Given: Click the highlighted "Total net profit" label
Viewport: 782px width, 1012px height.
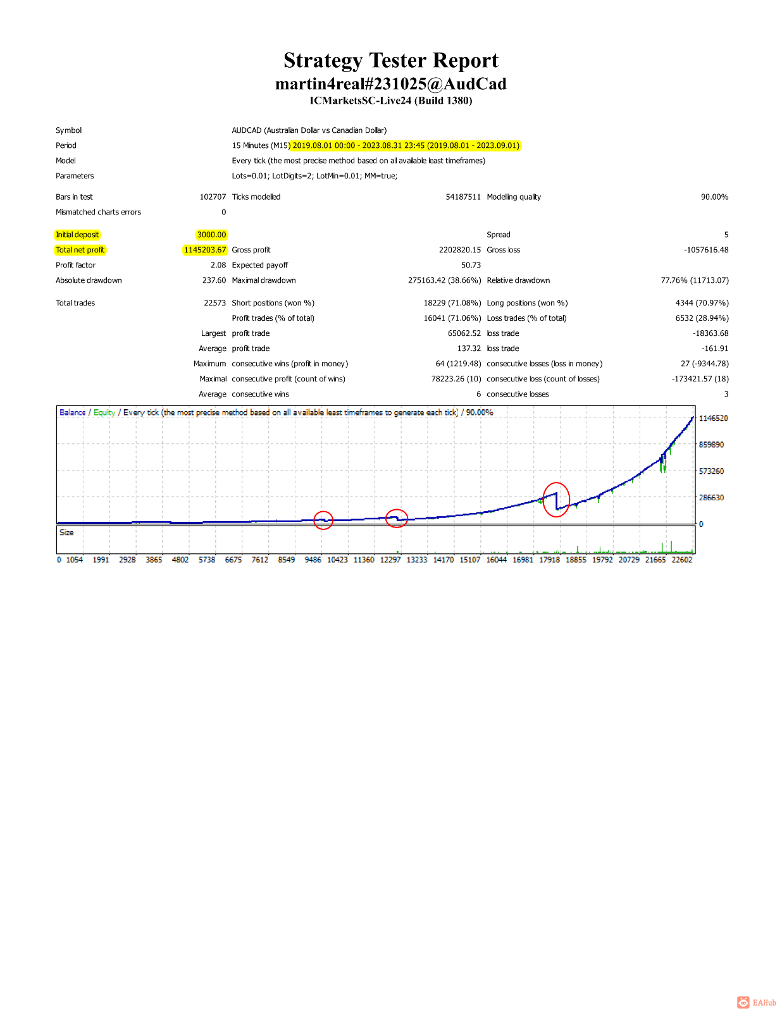Looking at the screenshot, I should click(80, 250).
